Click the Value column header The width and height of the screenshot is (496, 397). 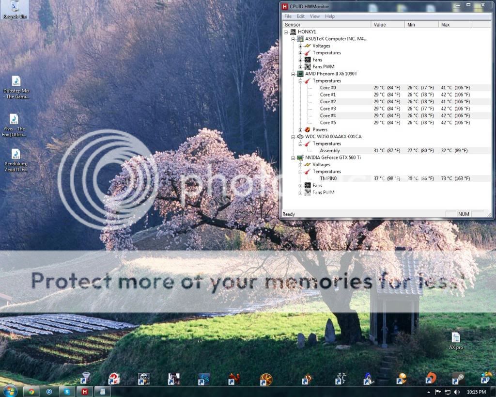click(x=388, y=25)
